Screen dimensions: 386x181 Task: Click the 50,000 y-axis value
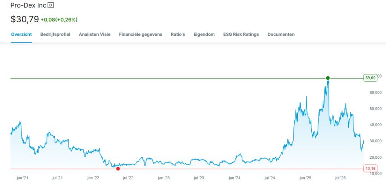[376, 109]
